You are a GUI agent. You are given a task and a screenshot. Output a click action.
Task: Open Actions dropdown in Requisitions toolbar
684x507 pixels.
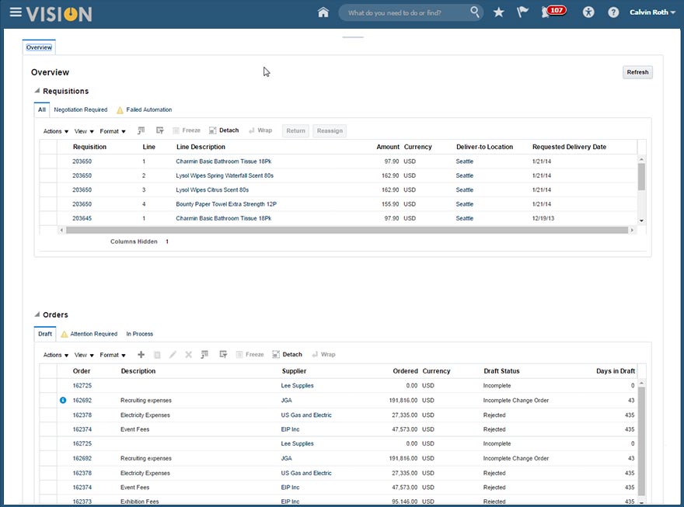(56, 131)
